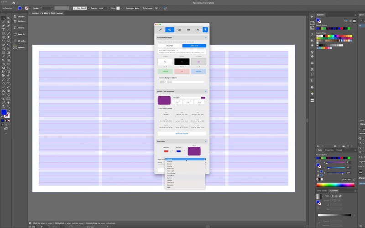365x228 pixels.
Task: Open the Dynamic Symbols panel
Action: 20,47
